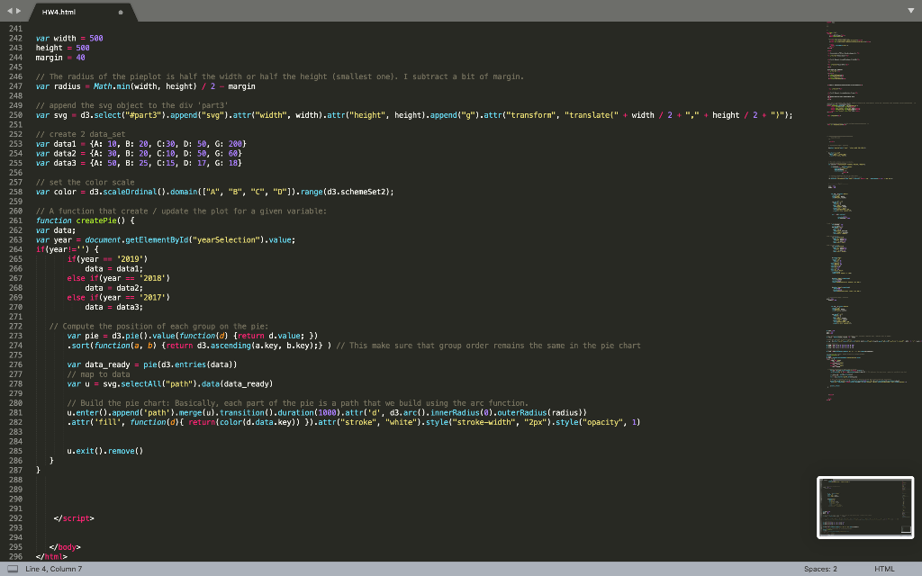Click the unsaved dot on HW4.html tab
The image size is (922, 576).
click(x=121, y=13)
